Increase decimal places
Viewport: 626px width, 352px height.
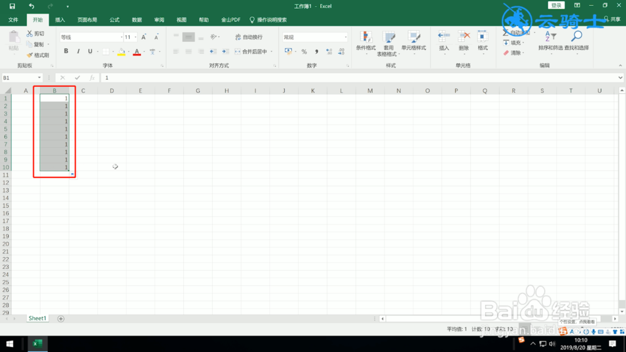pos(329,51)
